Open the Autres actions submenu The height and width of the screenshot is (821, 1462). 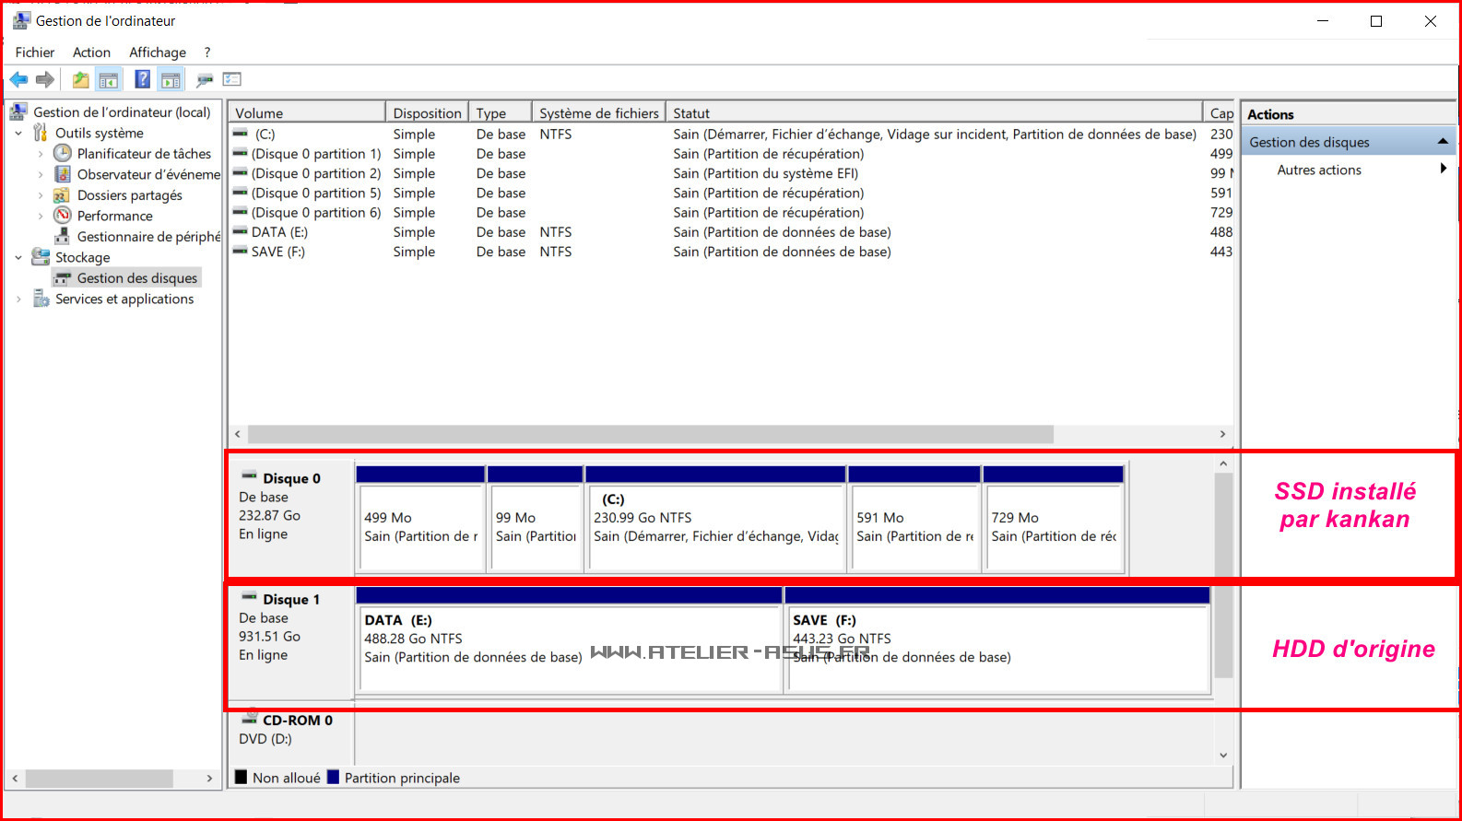point(1319,170)
